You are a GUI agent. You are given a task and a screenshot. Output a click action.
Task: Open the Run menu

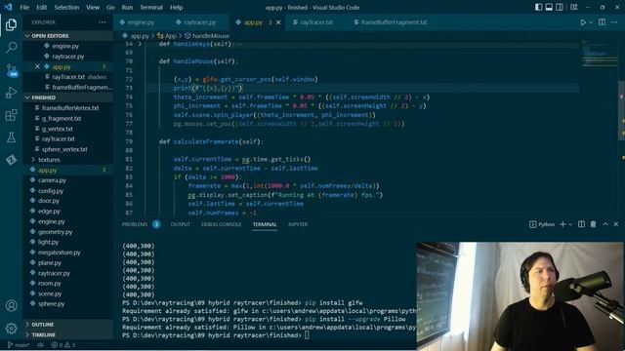coord(127,7)
